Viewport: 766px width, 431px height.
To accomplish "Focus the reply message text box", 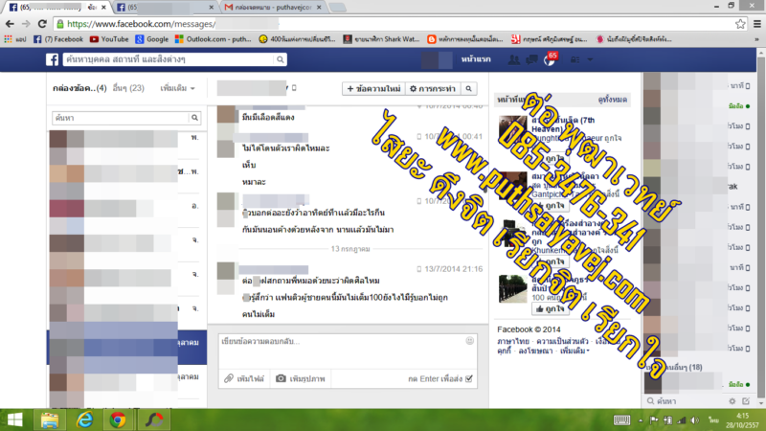I will pyautogui.click(x=348, y=351).
